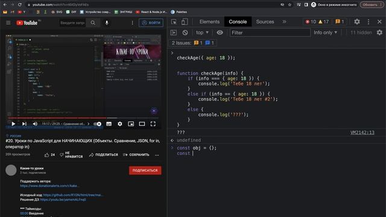
Task: Enter fullscreen video mode
Action: [153, 124]
